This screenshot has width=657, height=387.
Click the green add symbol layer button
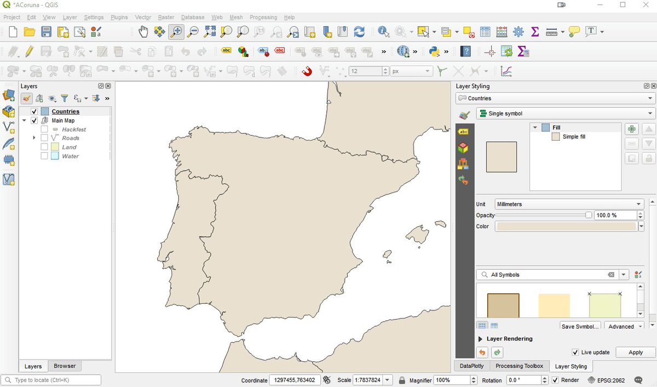point(632,129)
